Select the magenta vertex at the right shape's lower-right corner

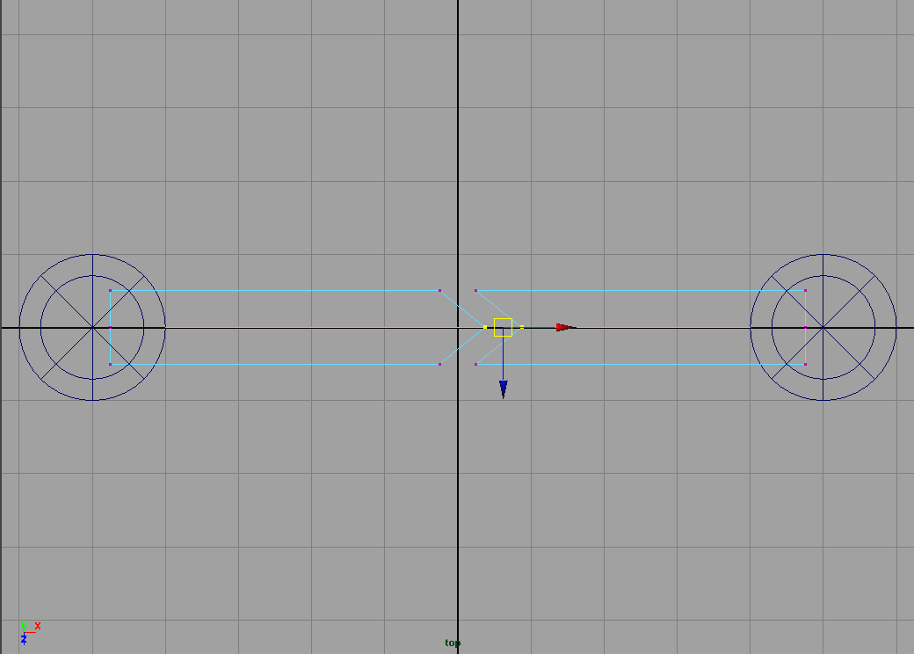click(805, 364)
